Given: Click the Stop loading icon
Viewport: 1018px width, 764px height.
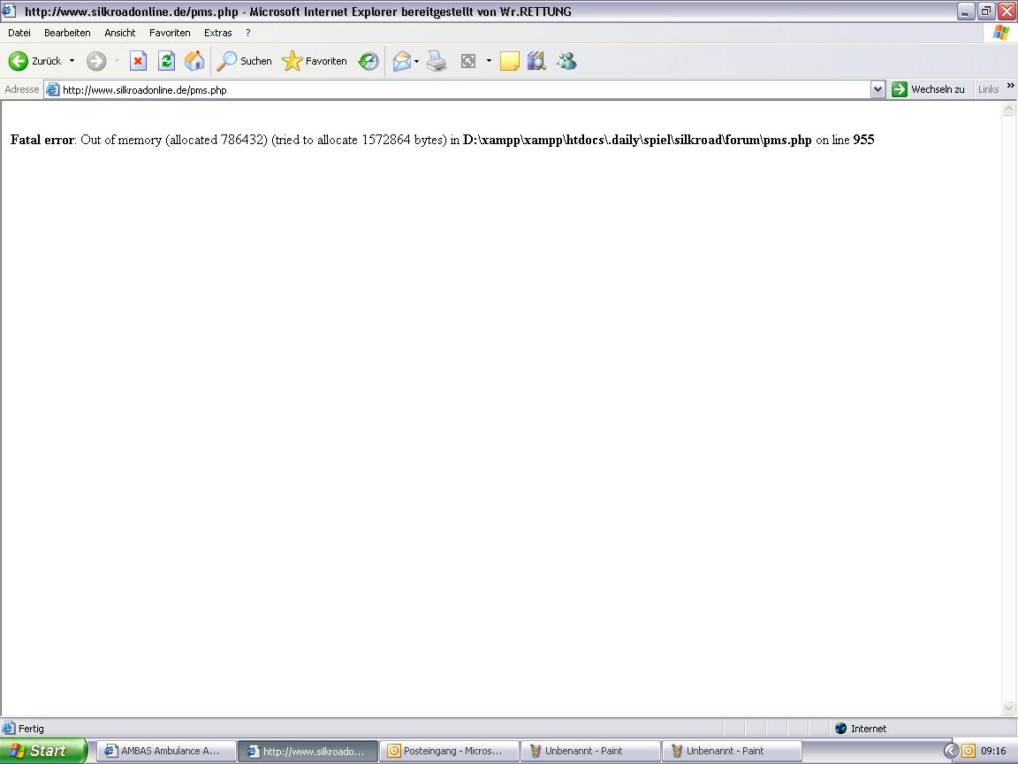Looking at the screenshot, I should 138,61.
